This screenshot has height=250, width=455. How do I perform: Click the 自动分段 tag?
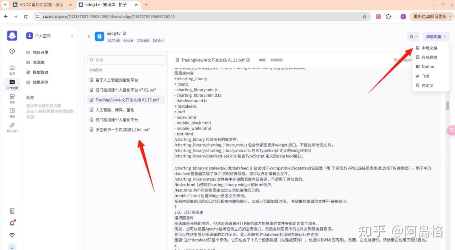(276, 60)
